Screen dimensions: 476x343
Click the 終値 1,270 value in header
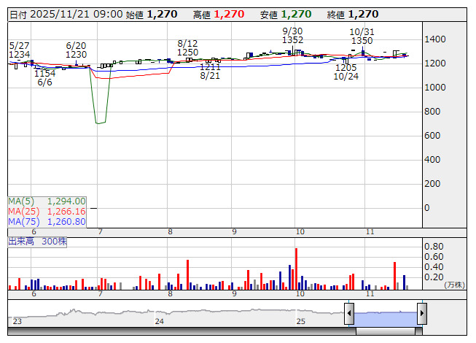point(362,14)
